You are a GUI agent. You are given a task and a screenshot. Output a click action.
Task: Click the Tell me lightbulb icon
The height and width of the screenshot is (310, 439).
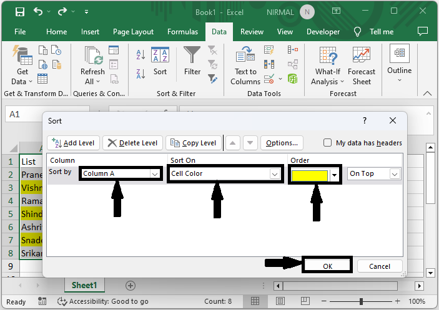click(358, 32)
